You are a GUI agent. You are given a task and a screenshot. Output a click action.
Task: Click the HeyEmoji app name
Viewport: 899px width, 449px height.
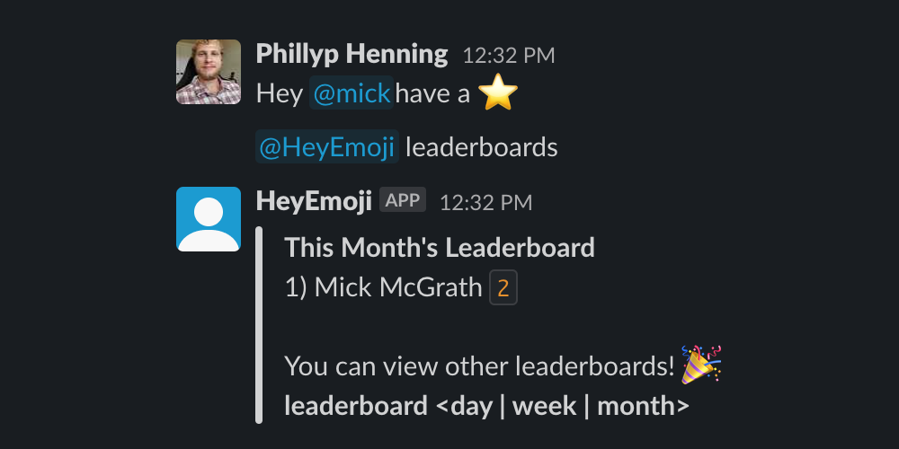314,201
